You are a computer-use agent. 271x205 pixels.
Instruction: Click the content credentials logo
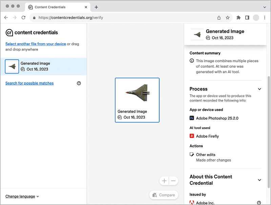(x=32, y=32)
